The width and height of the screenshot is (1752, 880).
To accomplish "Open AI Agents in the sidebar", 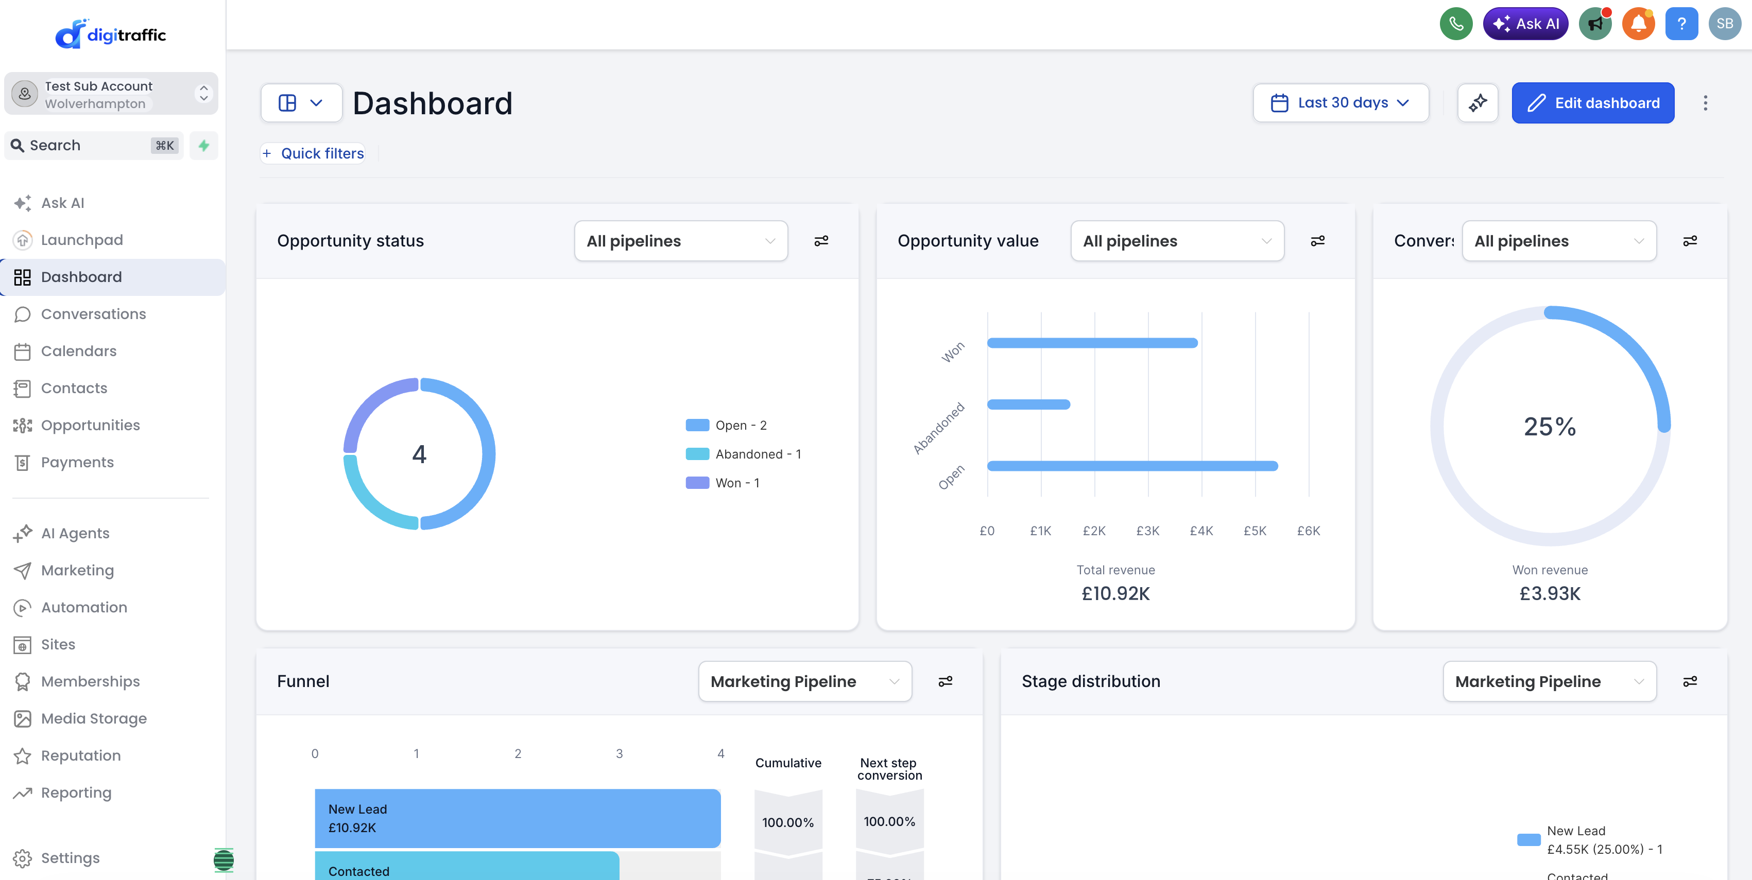I will coord(113,533).
